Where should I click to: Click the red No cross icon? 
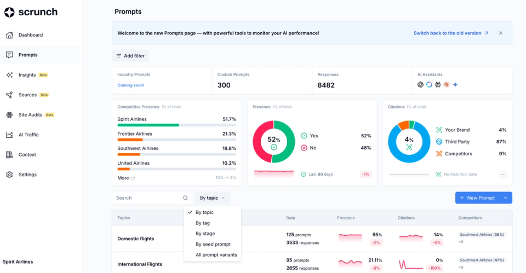click(304, 148)
